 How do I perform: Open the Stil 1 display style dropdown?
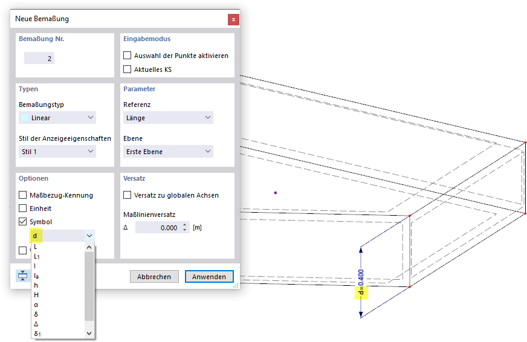[x=57, y=152]
